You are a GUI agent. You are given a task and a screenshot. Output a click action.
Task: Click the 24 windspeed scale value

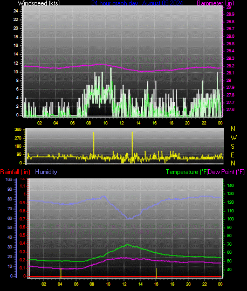coord(16,11)
